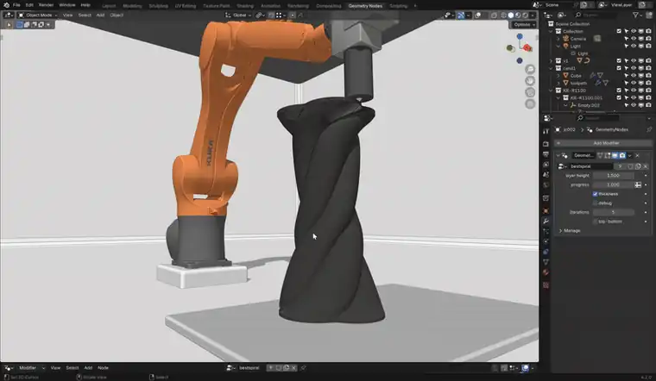Open the Render properties tab icon
This screenshot has height=381, width=656.
[x=546, y=144]
